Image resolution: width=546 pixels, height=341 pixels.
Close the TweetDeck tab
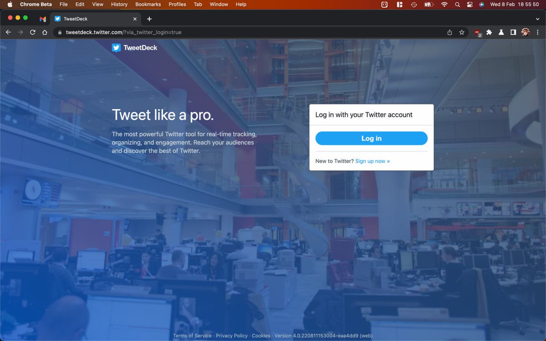(x=135, y=19)
